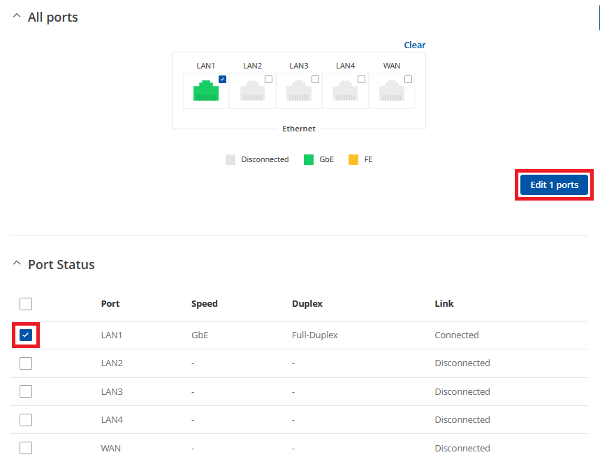Click the LAN4 ethernet port icon

click(x=345, y=92)
